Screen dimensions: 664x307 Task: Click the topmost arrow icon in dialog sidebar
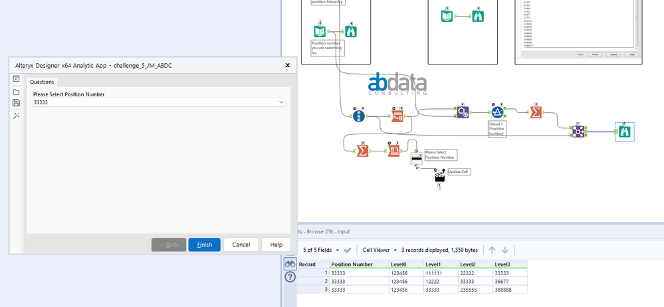pos(16,79)
